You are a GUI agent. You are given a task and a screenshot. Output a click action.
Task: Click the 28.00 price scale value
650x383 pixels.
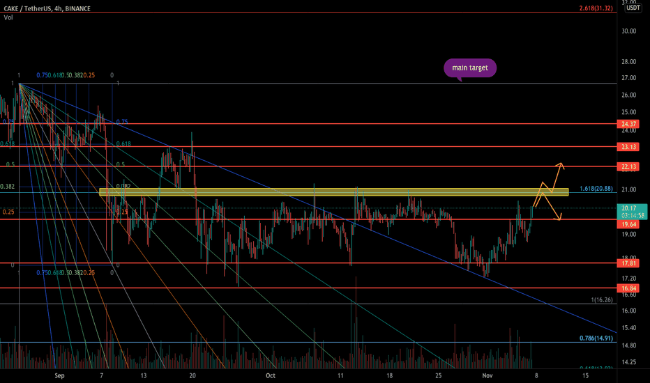pos(628,62)
